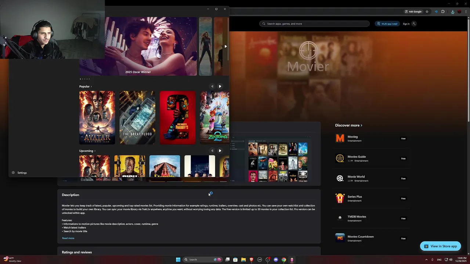The image size is (470, 264).
Task: Click the Multi-app install button
Action: click(387, 24)
